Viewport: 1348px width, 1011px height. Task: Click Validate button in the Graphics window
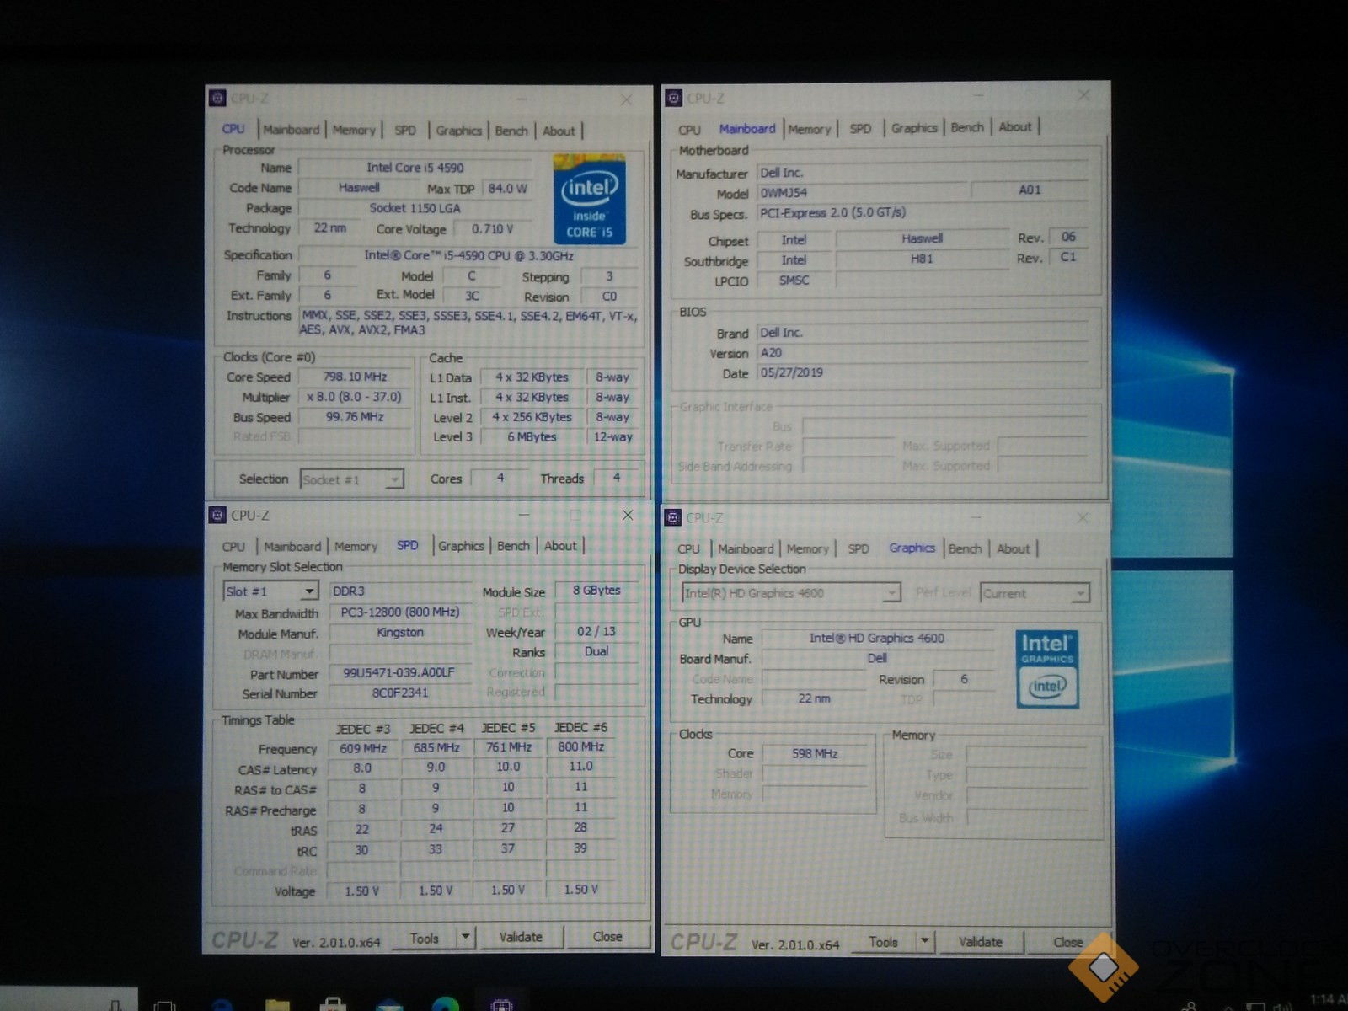980,942
